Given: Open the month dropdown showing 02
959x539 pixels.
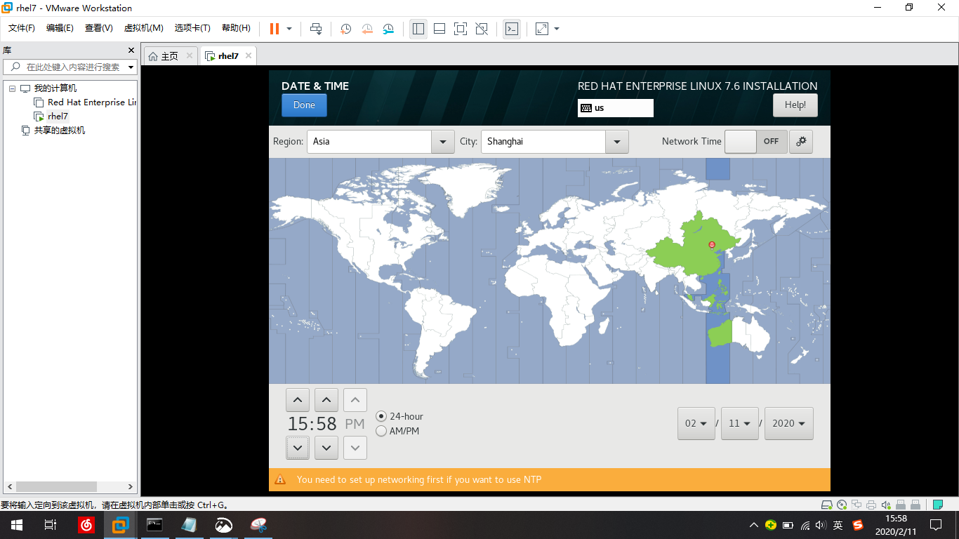Looking at the screenshot, I should [696, 423].
